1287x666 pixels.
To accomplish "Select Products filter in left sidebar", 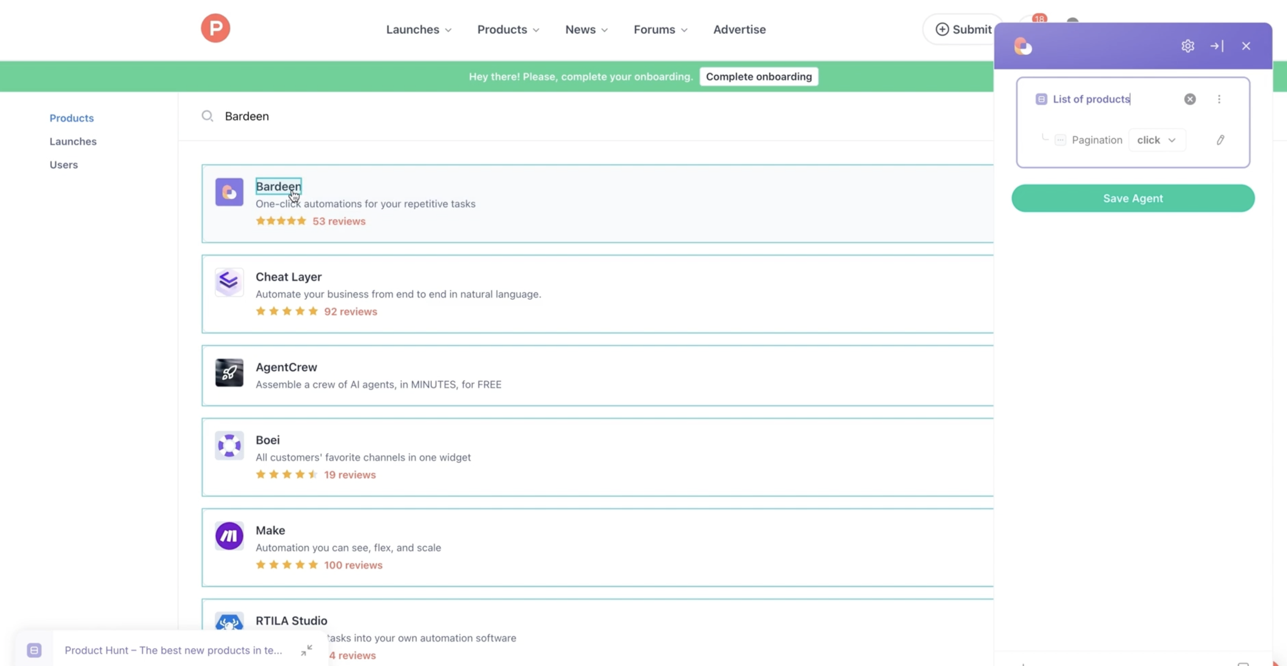I will (71, 118).
